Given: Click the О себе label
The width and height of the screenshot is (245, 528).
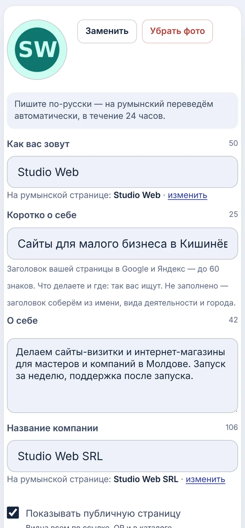Looking at the screenshot, I should pos(22,321).
